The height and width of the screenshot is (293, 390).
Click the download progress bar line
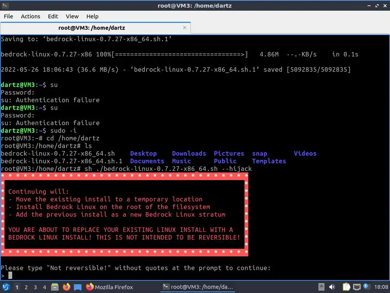[x=180, y=54]
